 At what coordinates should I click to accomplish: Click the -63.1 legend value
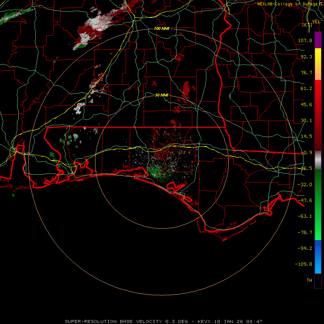[305, 216]
